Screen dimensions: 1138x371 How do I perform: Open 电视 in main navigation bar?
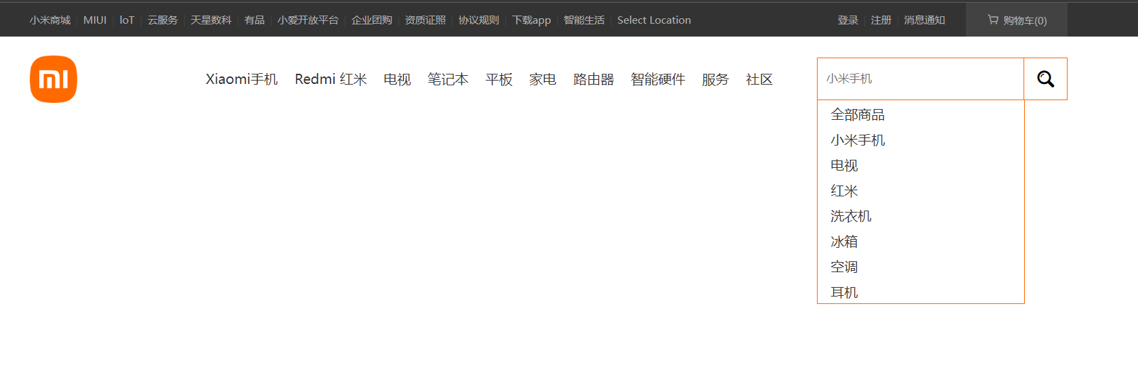[x=397, y=79]
